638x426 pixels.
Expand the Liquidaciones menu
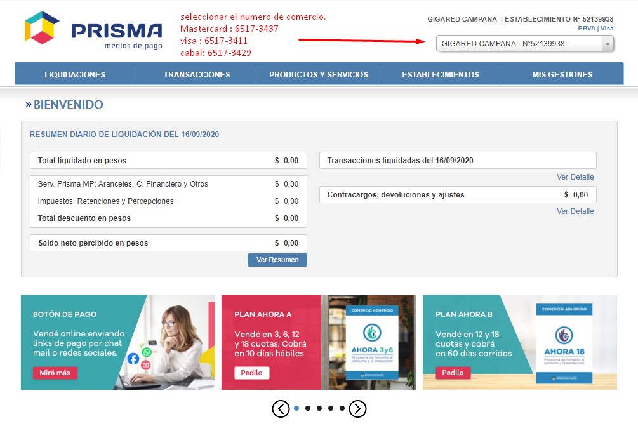75,74
